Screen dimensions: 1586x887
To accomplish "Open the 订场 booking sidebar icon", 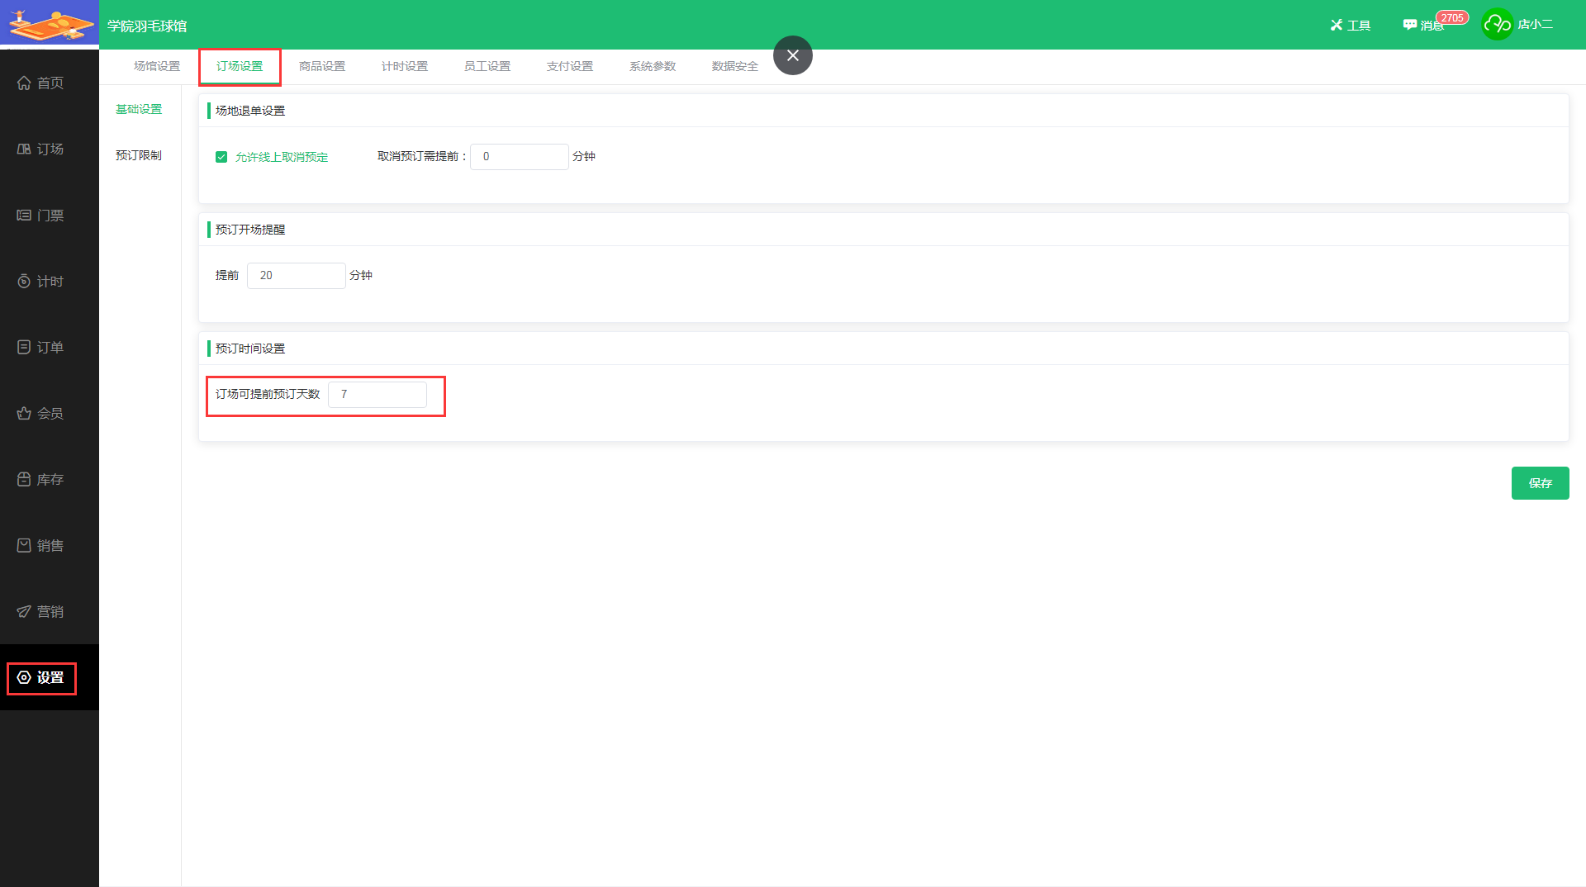I will pyautogui.click(x=24, y=149).
